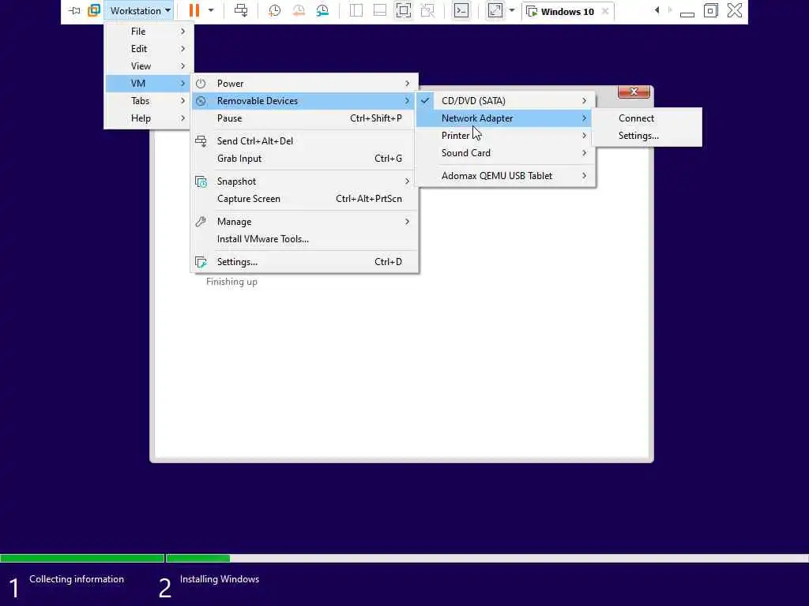809x606 pixels.
Task: Open the Manage submenu
Action: (305, 222)
